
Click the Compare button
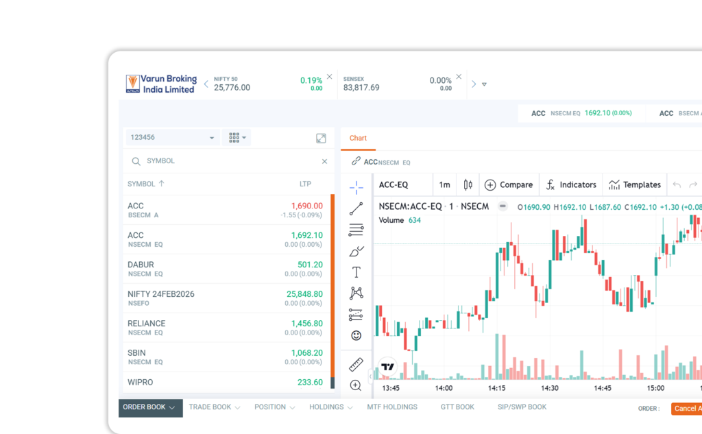click(508, 184)
